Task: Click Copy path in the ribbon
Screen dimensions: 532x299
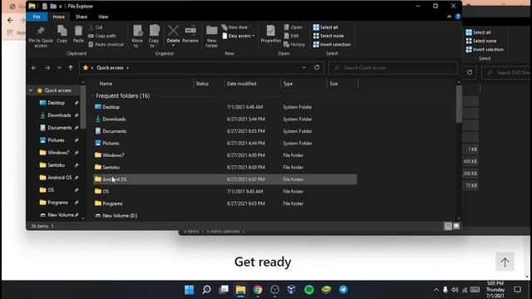Action: (x=102, y=36)
